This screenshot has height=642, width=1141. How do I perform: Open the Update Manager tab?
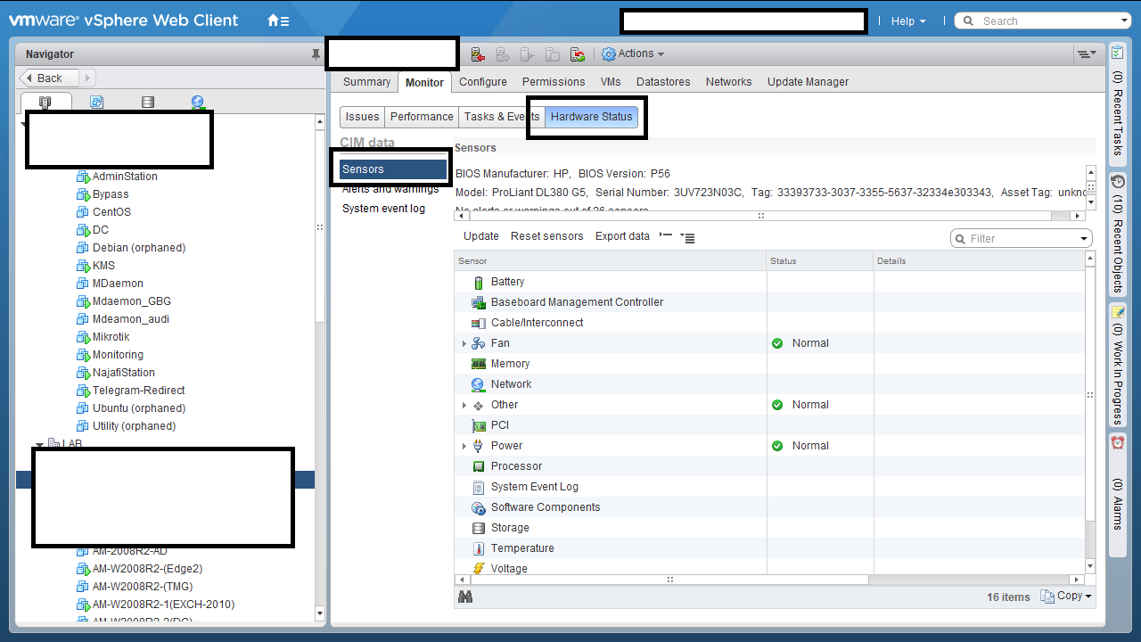808,82
